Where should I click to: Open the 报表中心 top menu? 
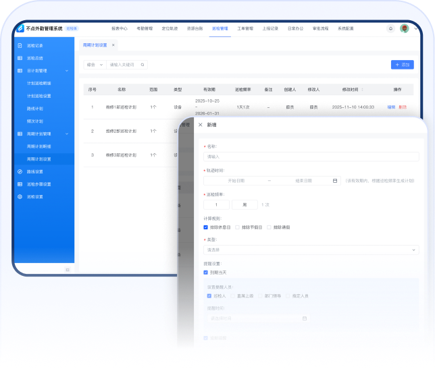coord(119,29)
